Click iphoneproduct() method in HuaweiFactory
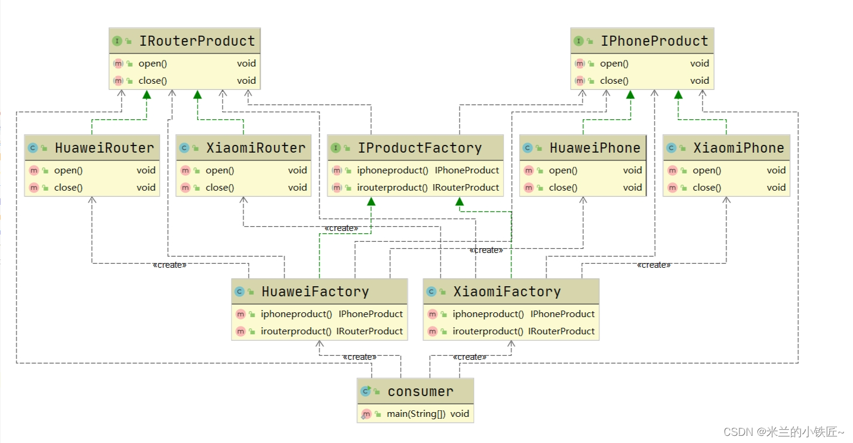The height and width of the screenshot is (443, 853). point(296,314)
